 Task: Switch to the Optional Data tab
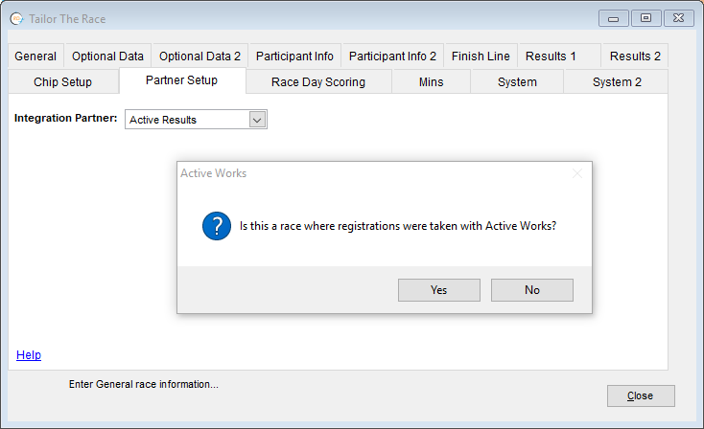click(107, 56)
